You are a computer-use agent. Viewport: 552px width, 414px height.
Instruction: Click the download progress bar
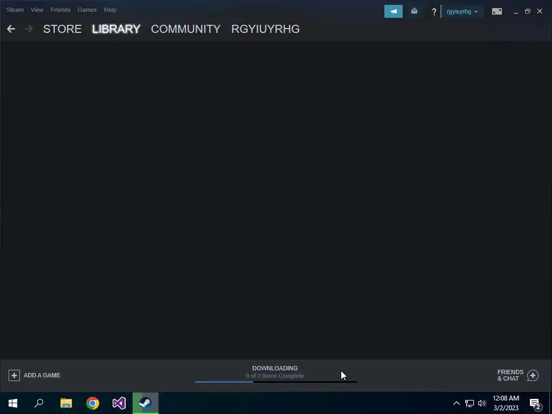click(x=275, y=382)
